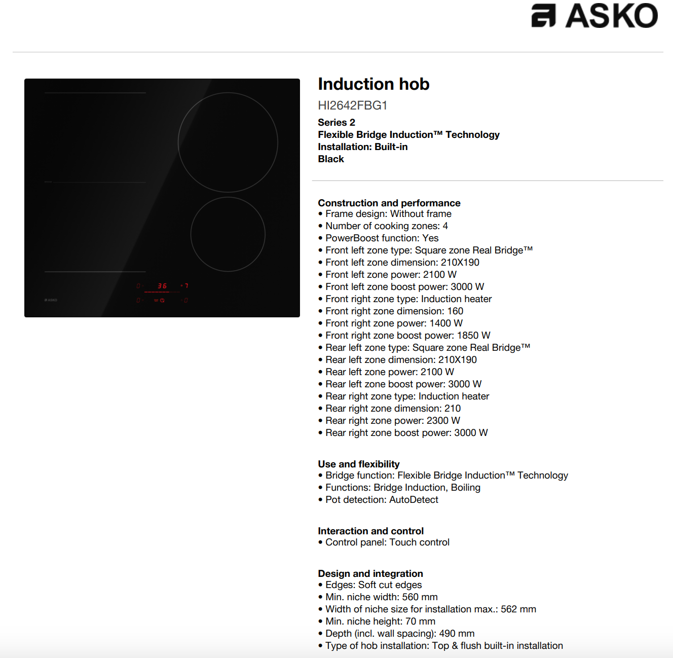Image resolution: width=673 pixels, height=658 pixels.
Task: Click the red power icon on the hob
Action: click(162, 300)
